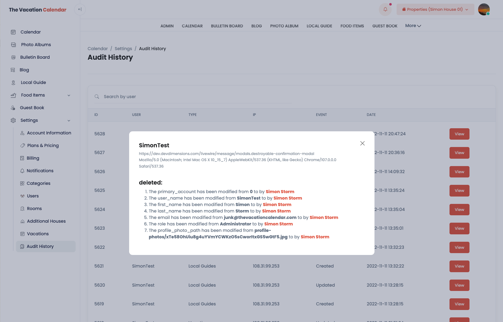
Task: Collapse the Settings section chevron
Action: pos(69,121)
